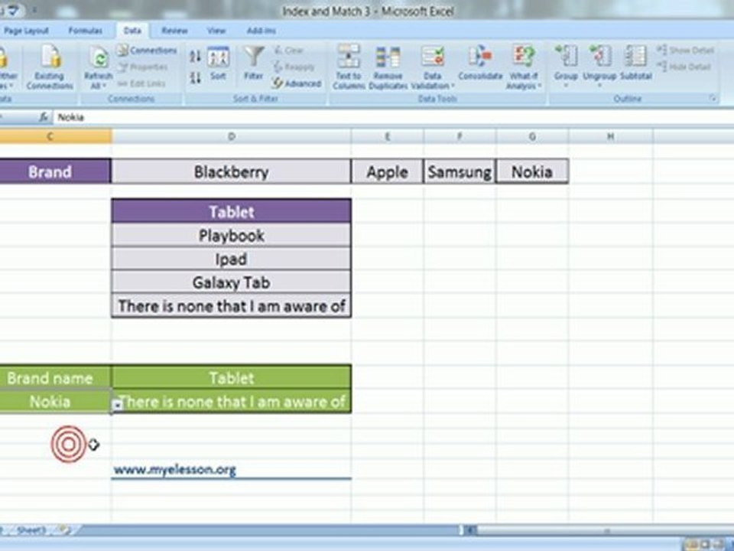The width and height of the screenshot is (734, 551).
Task: Open the Connections command
Action: tap(147, 51)
